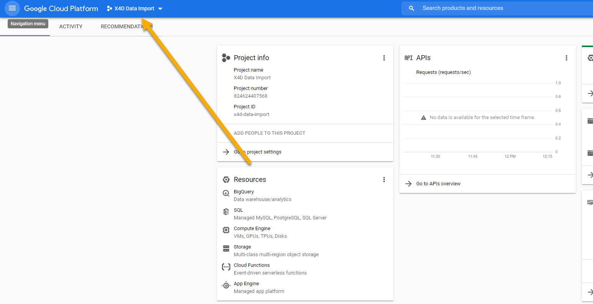Click the Cloud Functions icon
Screen dimensions: 593x304
pos(226,267)
